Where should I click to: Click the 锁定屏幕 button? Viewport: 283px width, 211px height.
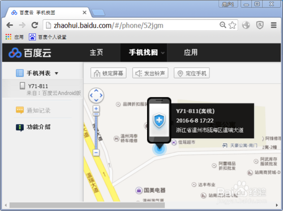point(109,73)
